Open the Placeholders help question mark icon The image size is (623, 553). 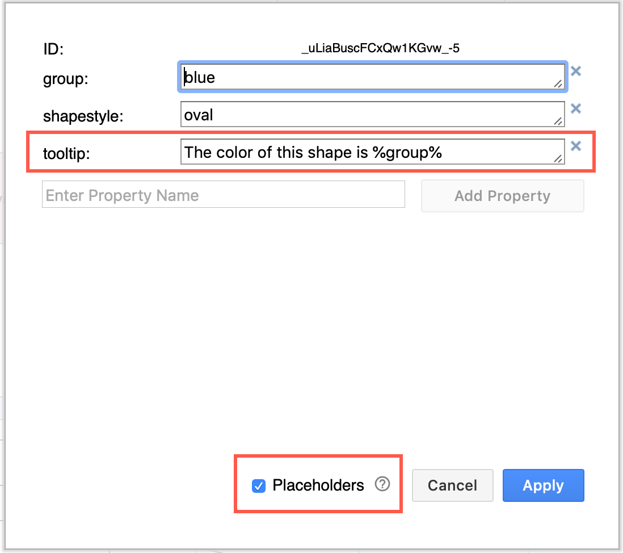coord(382,484)
